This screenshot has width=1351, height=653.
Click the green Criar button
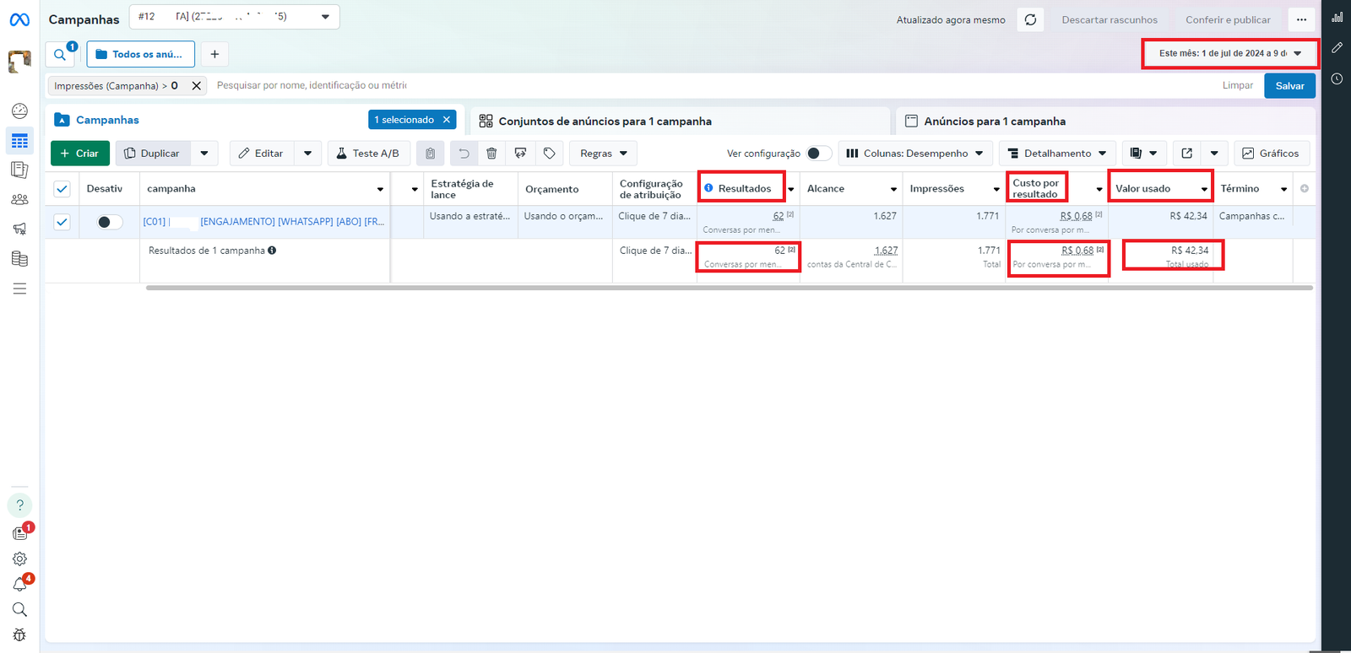80,154
